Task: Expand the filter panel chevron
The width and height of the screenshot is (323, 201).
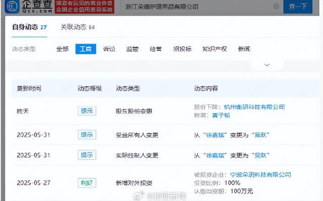Action: (x=267, y=65)
